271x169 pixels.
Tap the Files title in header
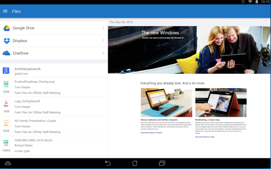pyautogui.click(x=16, y=11)
